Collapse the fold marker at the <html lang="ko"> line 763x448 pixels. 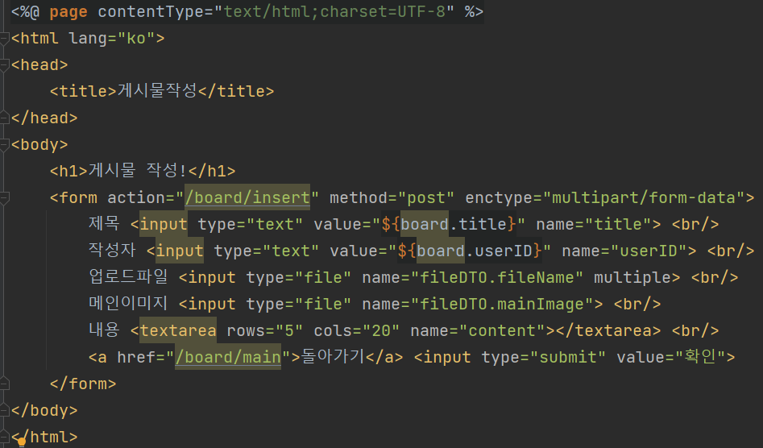(4, 39)
